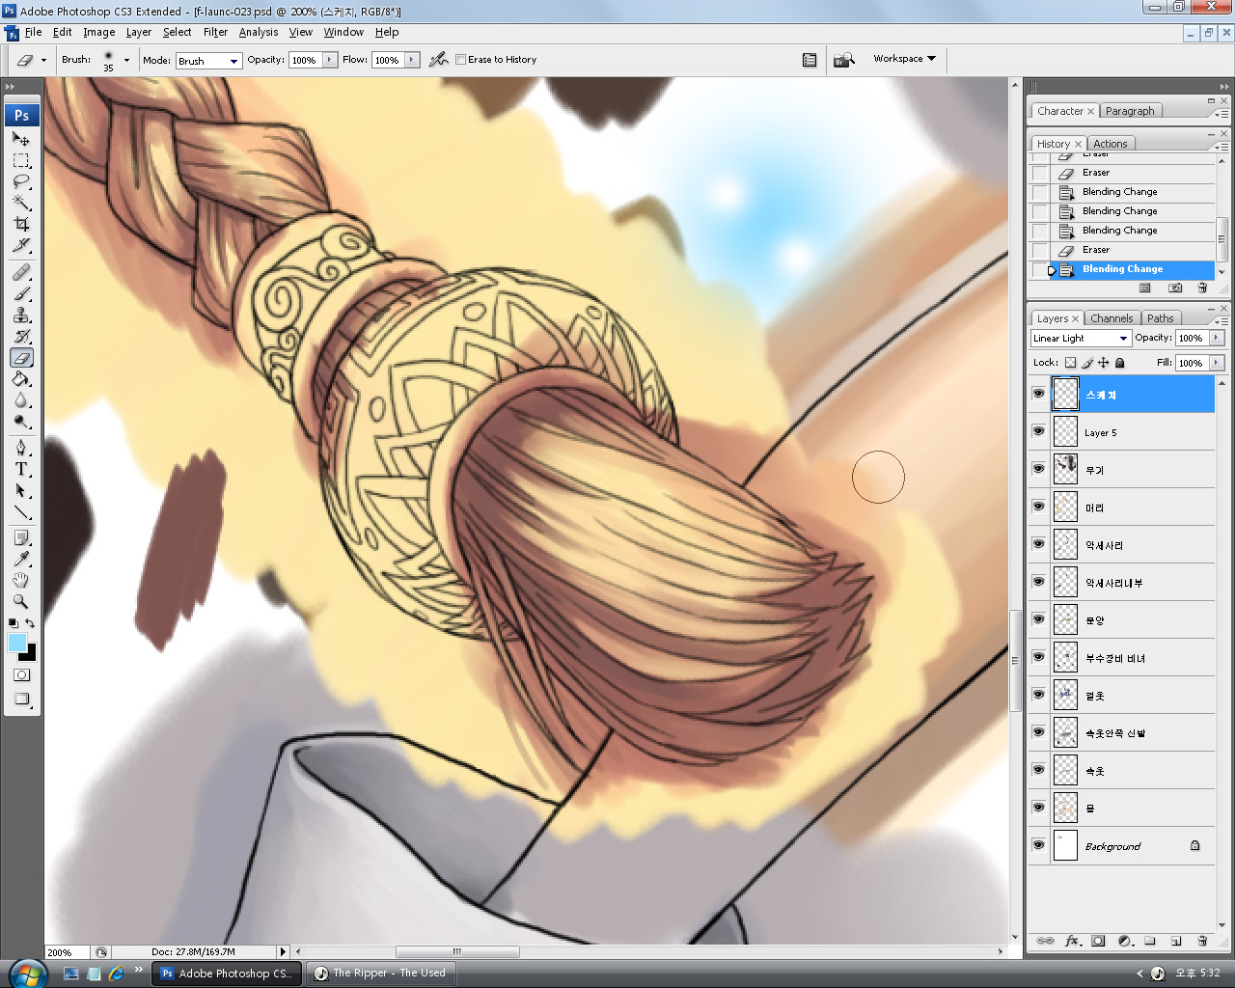
Task: Hide the 무기 layer
Action: [1038, 469]
